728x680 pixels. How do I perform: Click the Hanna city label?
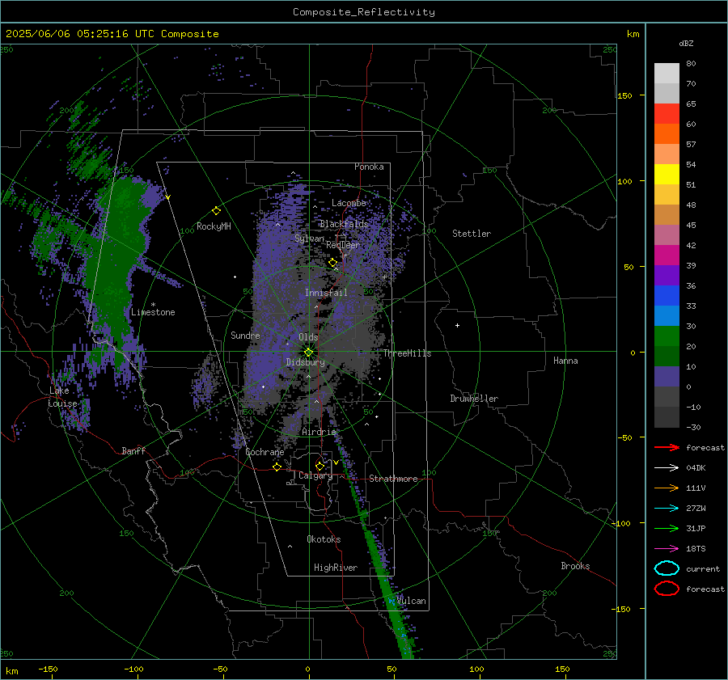coord(565,361)
